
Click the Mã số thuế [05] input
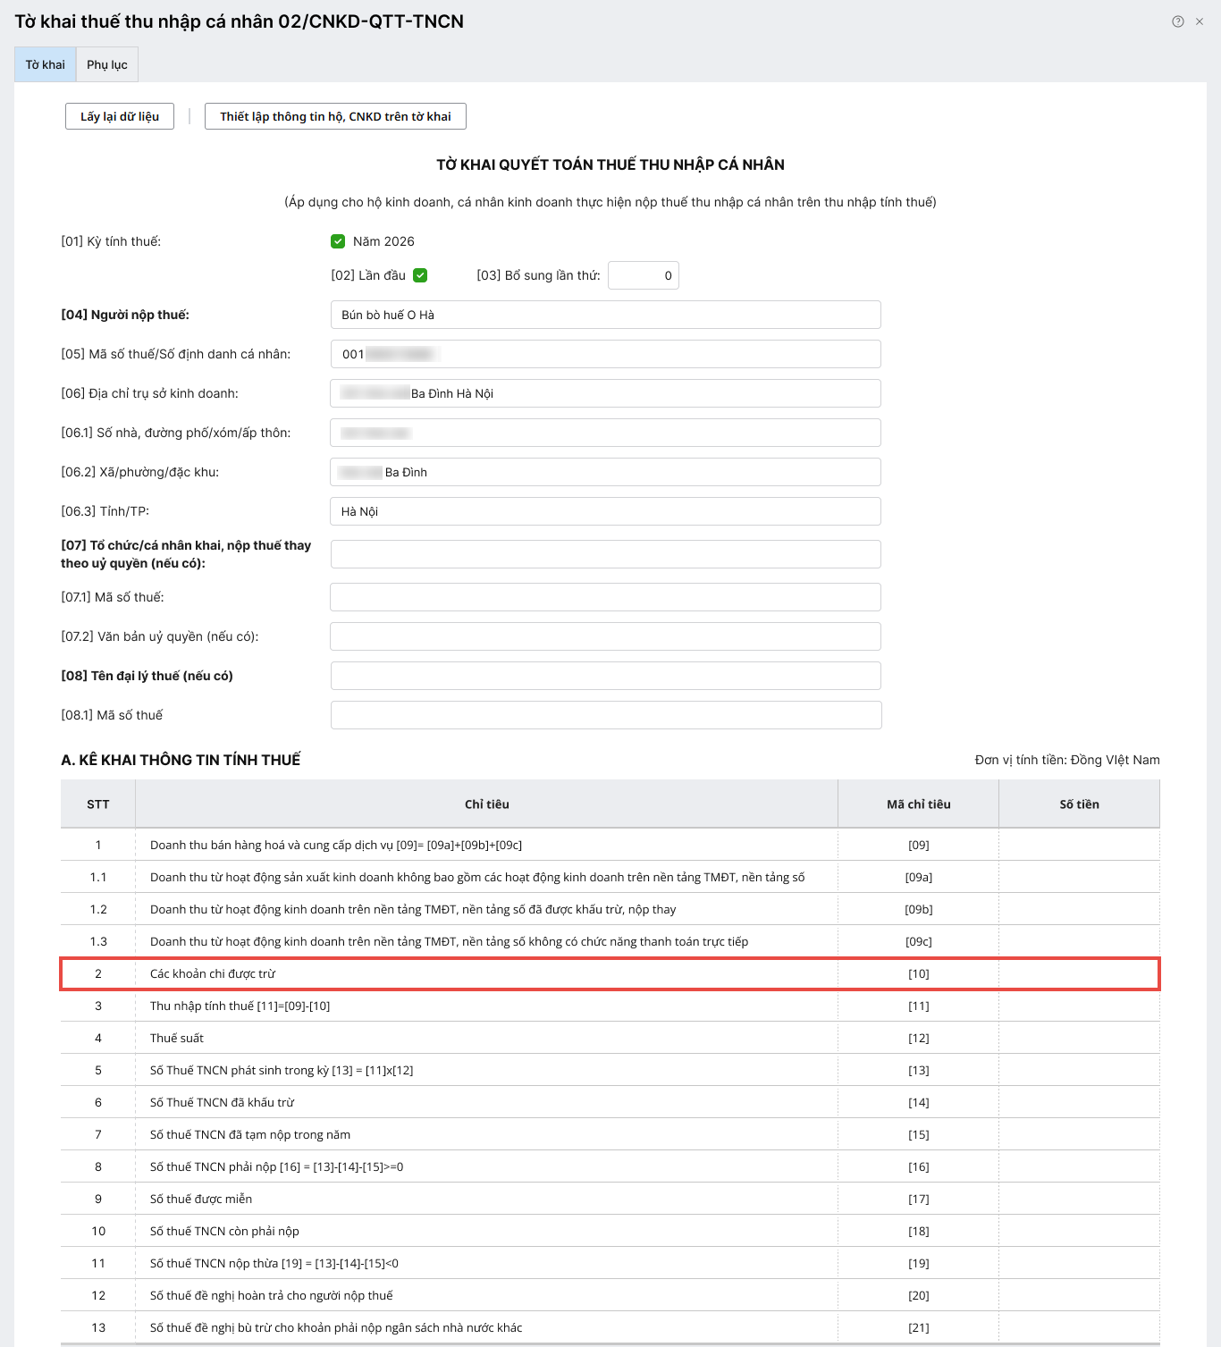click(x=605, y=354)
